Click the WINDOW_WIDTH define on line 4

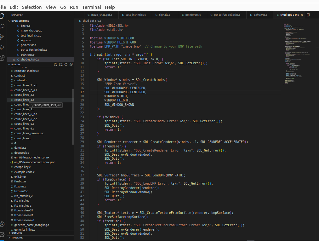point(115,38)
